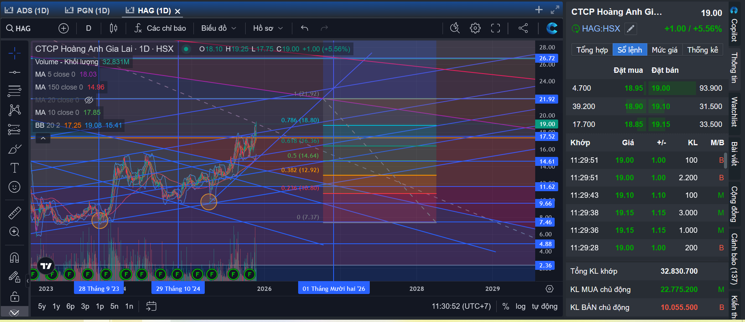Share the chart via share icon
The width and height of the screenshot is (745, 322).
tap(523, 28)
